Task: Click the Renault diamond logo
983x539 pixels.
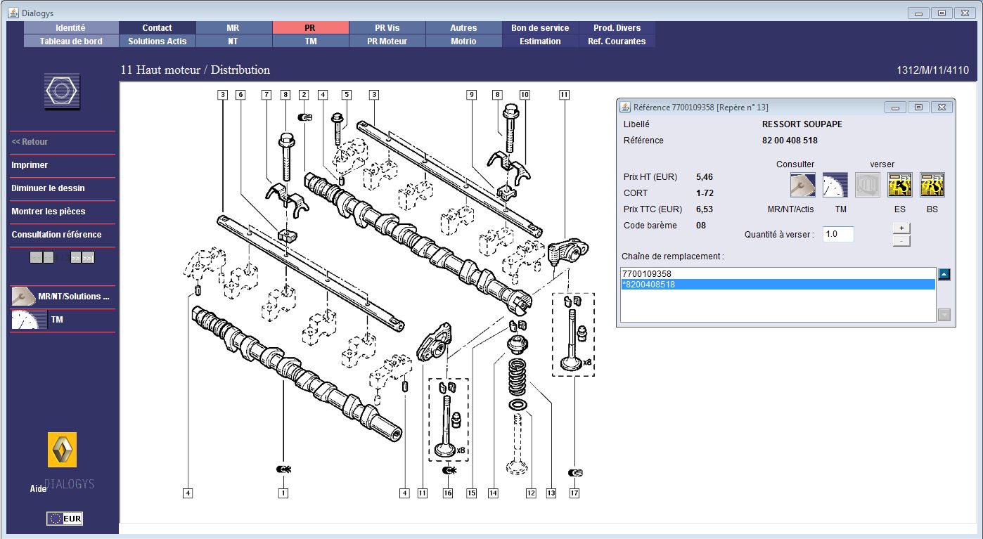Action: click(x=62, y=450)
